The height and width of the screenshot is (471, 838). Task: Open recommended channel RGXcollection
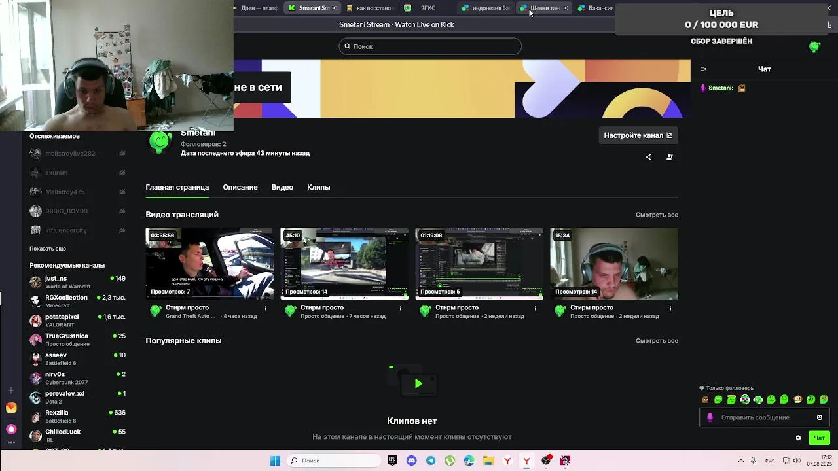point(77,301)
